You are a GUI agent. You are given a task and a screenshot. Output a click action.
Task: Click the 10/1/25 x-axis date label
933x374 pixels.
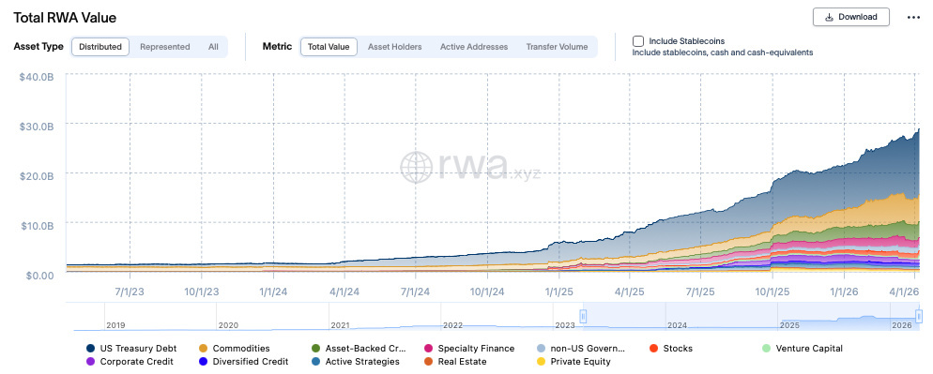pyautogui.click(x=772, y=292)
